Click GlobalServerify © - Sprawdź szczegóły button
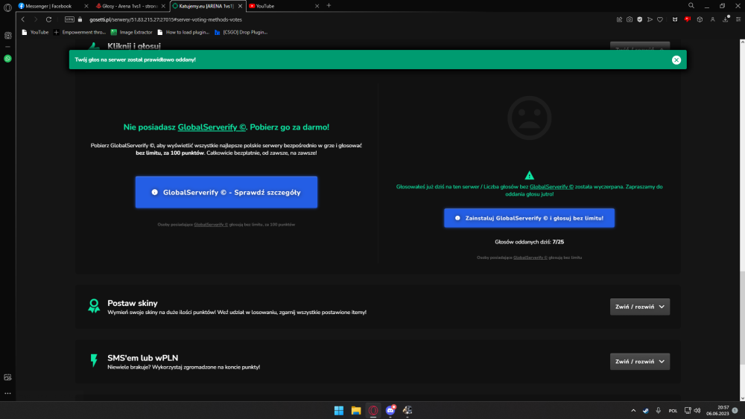 click(x=226, y=192)
